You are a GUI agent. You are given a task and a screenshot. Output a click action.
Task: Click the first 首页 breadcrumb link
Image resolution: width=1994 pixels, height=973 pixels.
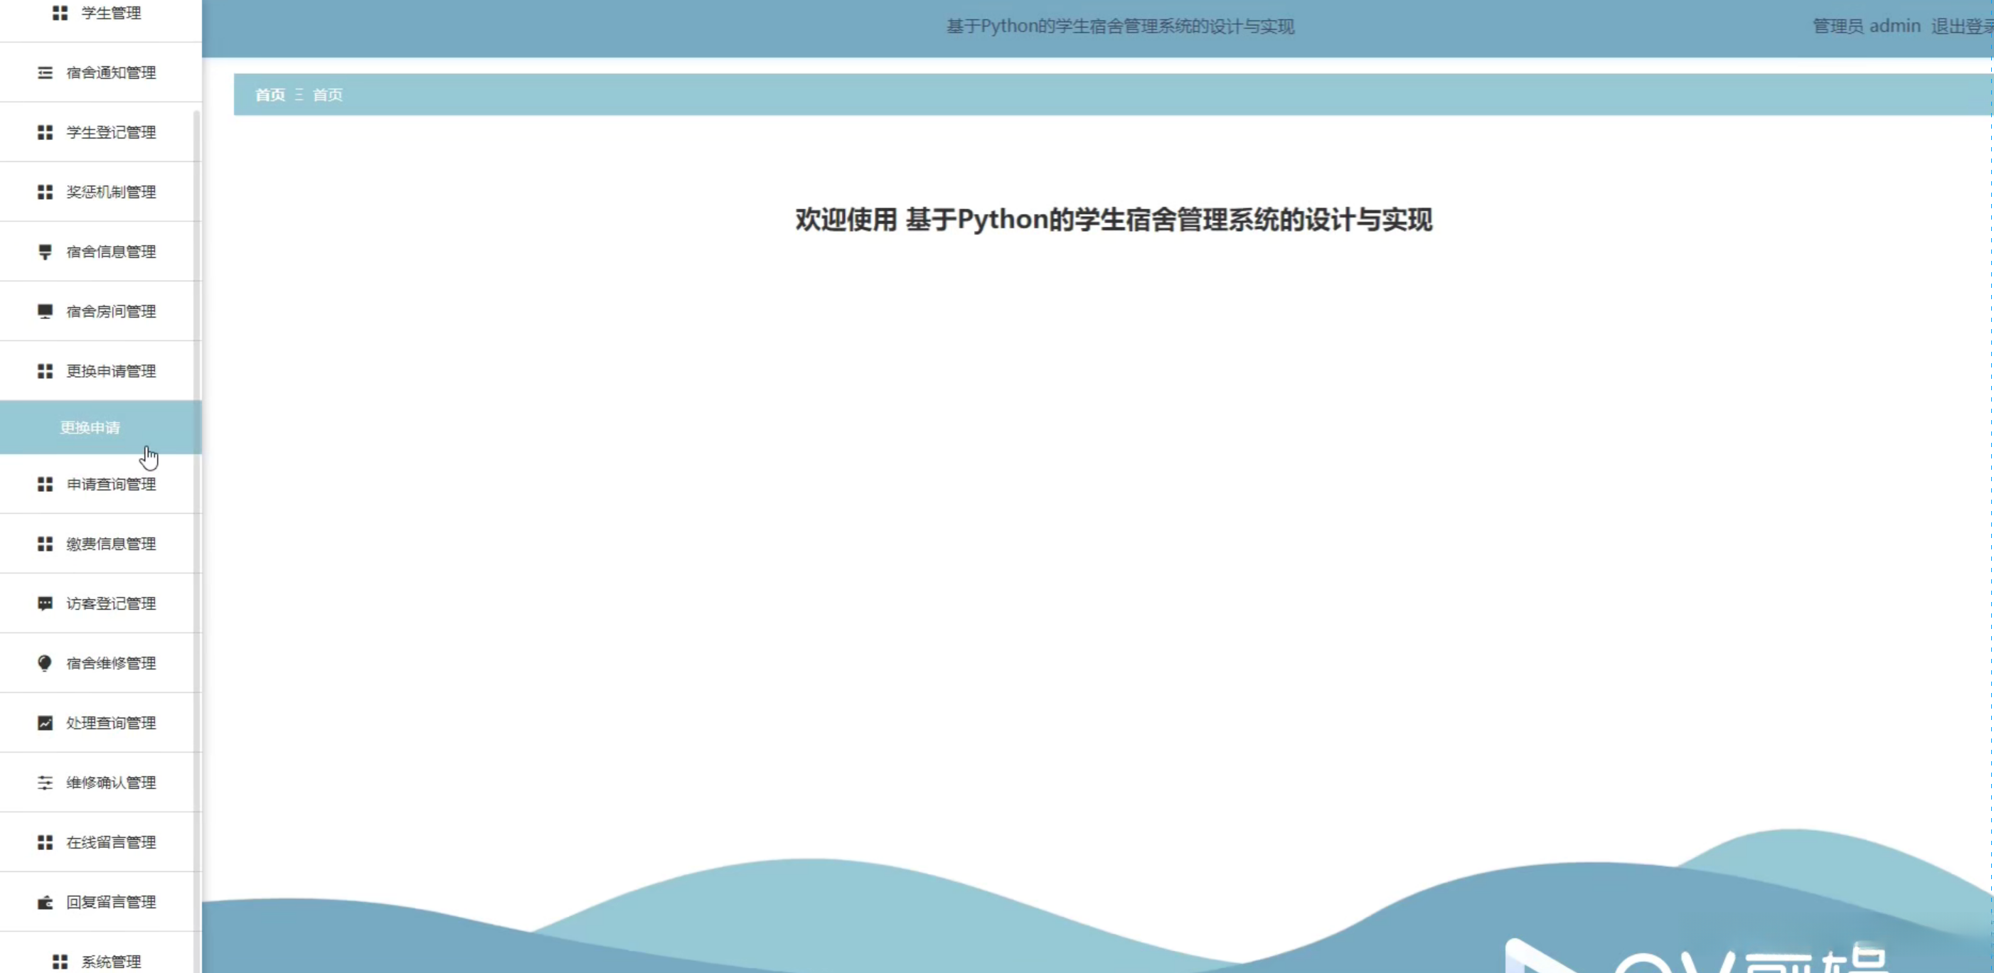point(270,95)
